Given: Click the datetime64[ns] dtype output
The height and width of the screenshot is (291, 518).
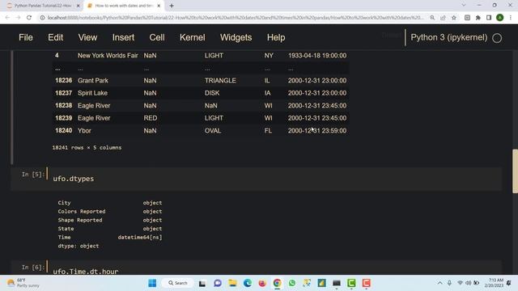Looking at the screenshot, I should [140, 237].
